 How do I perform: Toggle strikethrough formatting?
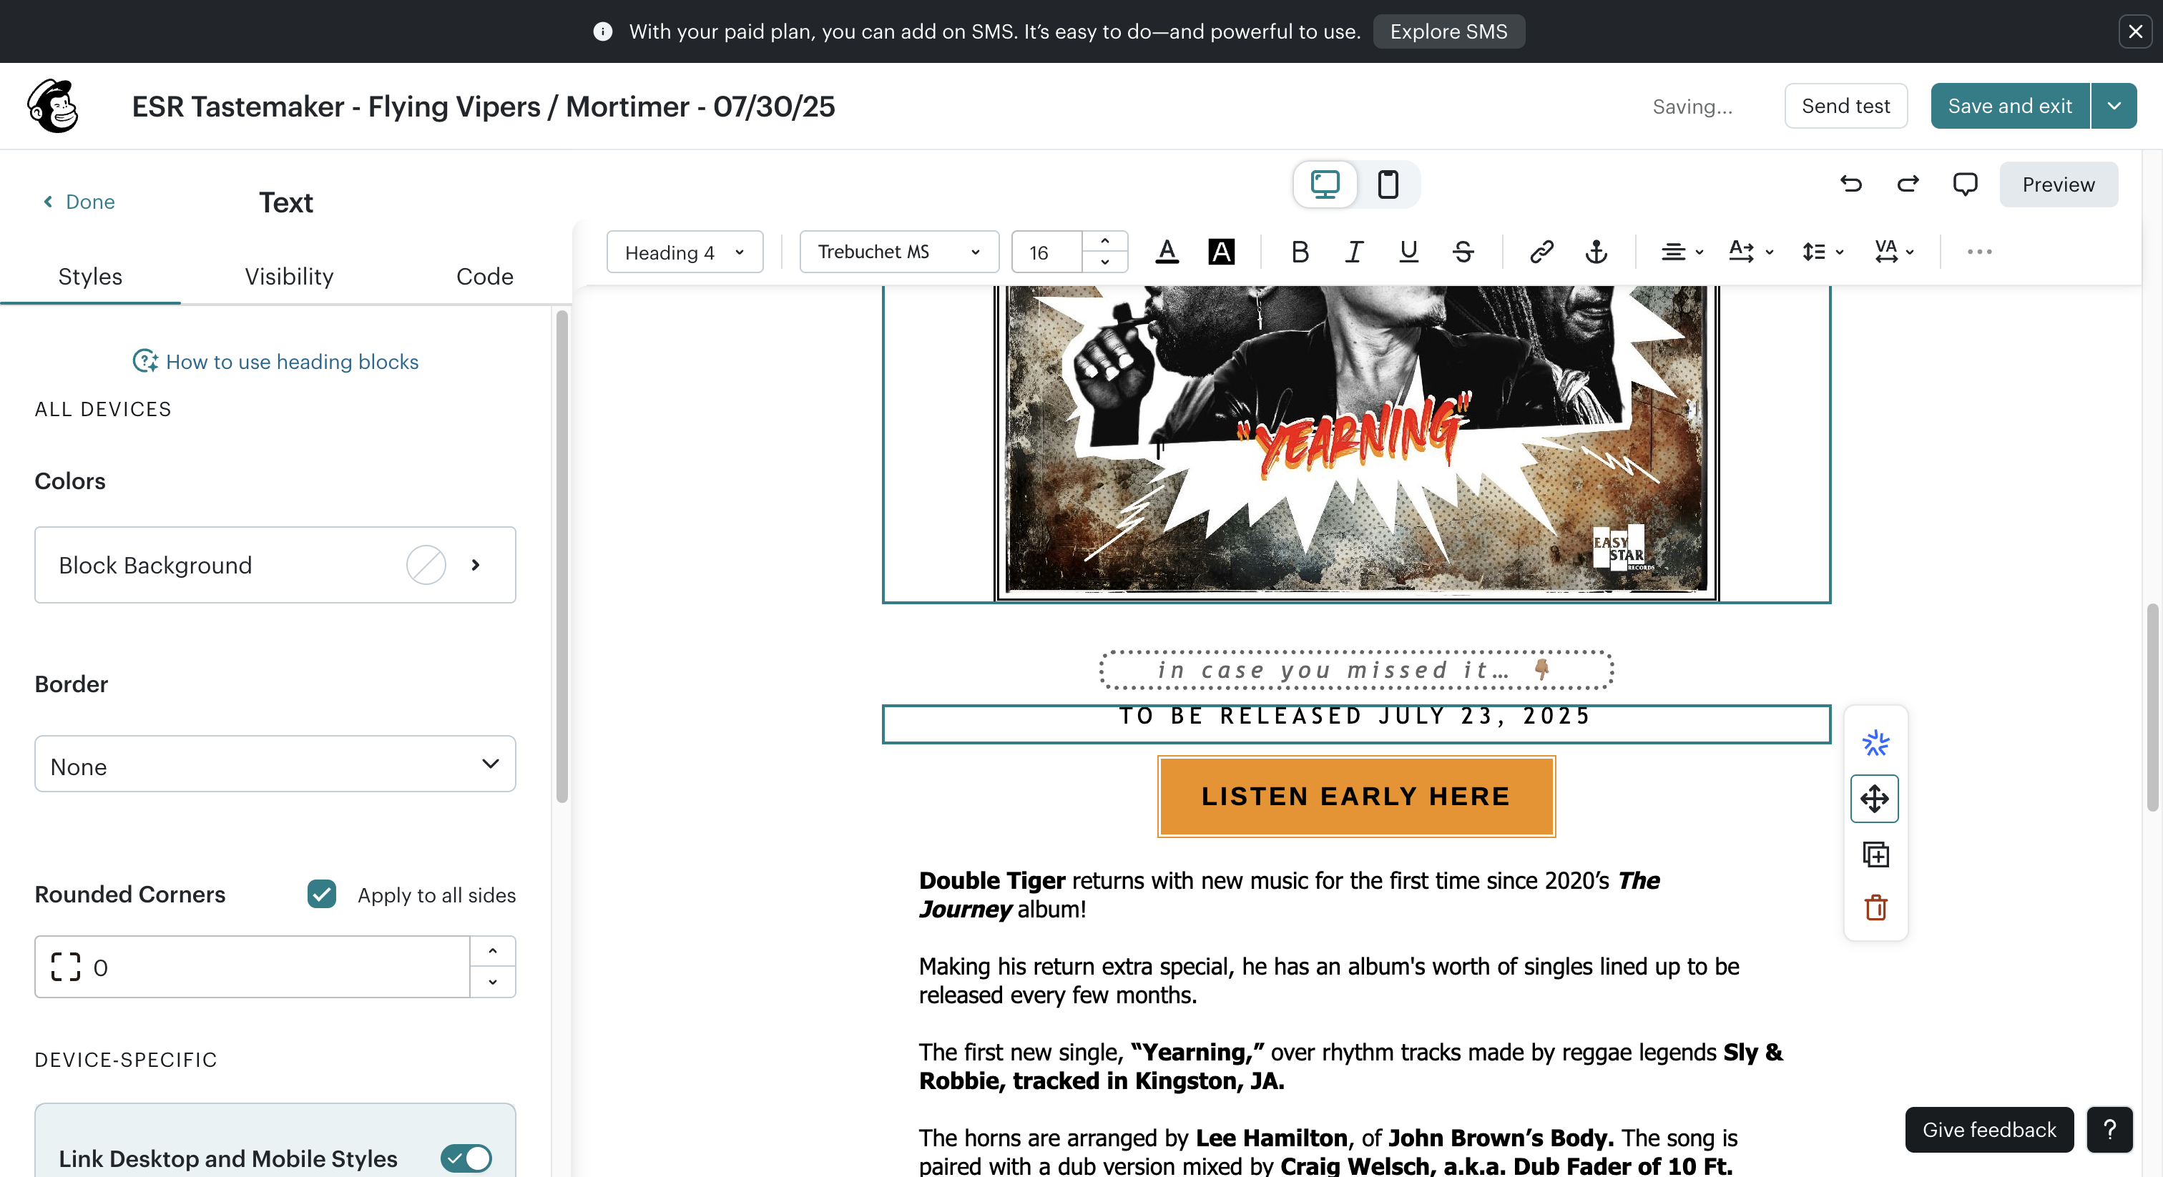pos(1463,252)
